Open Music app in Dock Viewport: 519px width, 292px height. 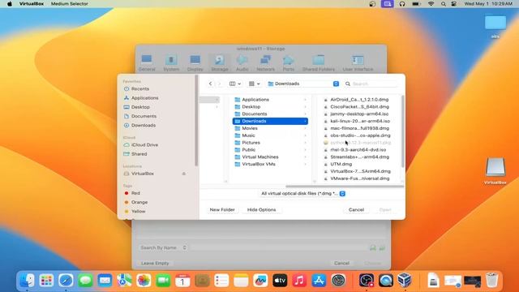tap(299, 281)
